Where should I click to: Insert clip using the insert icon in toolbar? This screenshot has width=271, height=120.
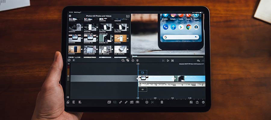click(x=109, y=102)
